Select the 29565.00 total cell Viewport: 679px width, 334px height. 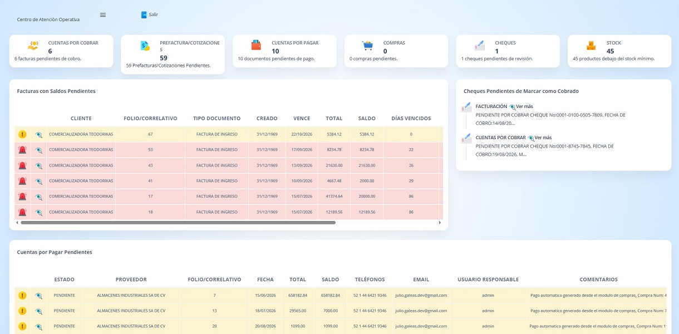pyautogui.click(x=297, y=311)
